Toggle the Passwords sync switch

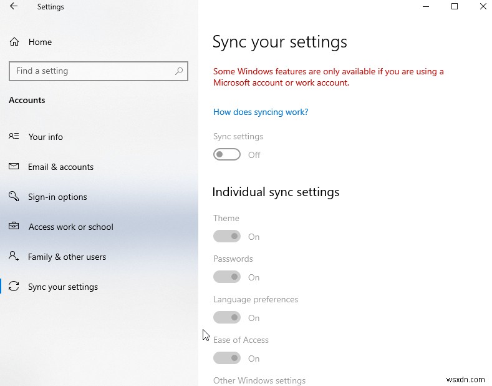point(227,277)
